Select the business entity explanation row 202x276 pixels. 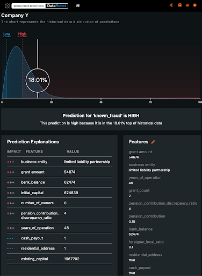[x=60, y=162]
